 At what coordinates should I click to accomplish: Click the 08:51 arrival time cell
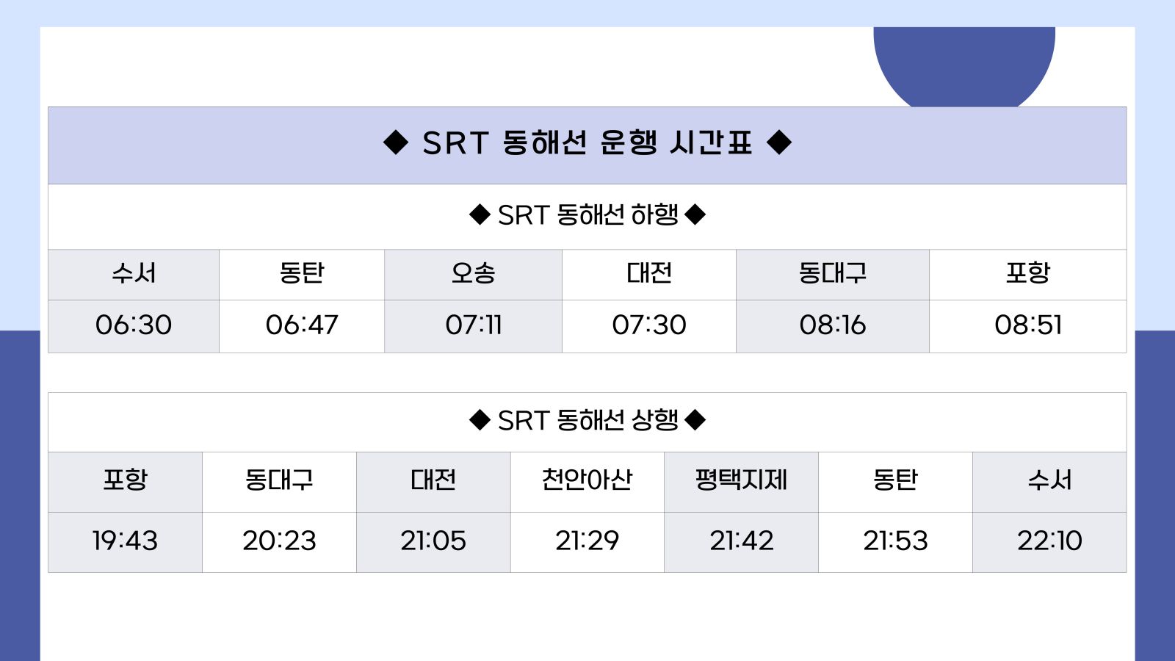click(x=1027, y=325)
